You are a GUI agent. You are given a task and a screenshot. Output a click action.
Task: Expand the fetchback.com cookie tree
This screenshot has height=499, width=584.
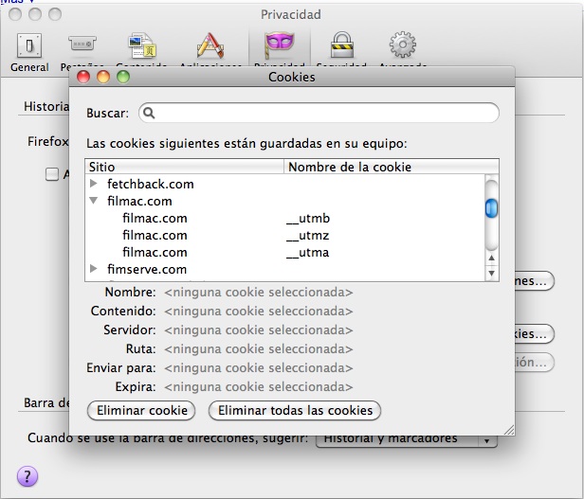coord(94,184)
